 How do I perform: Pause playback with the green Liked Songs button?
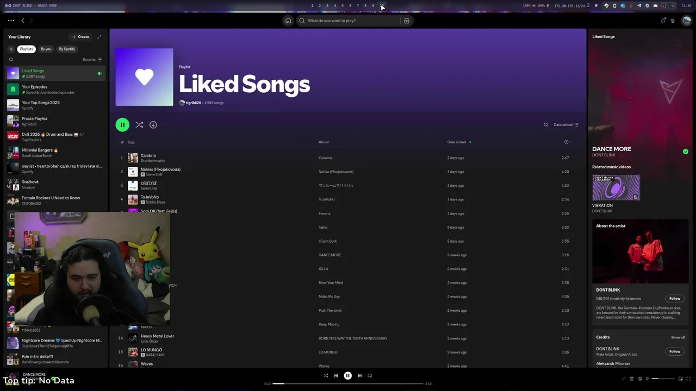click(x=122, y=125)
